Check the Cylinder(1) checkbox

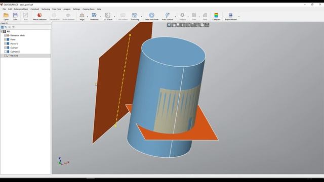(x=6, y=52)
